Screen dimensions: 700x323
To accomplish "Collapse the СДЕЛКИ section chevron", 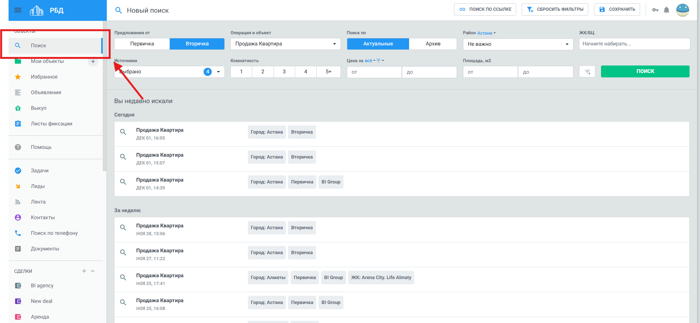I will (93, 271).
